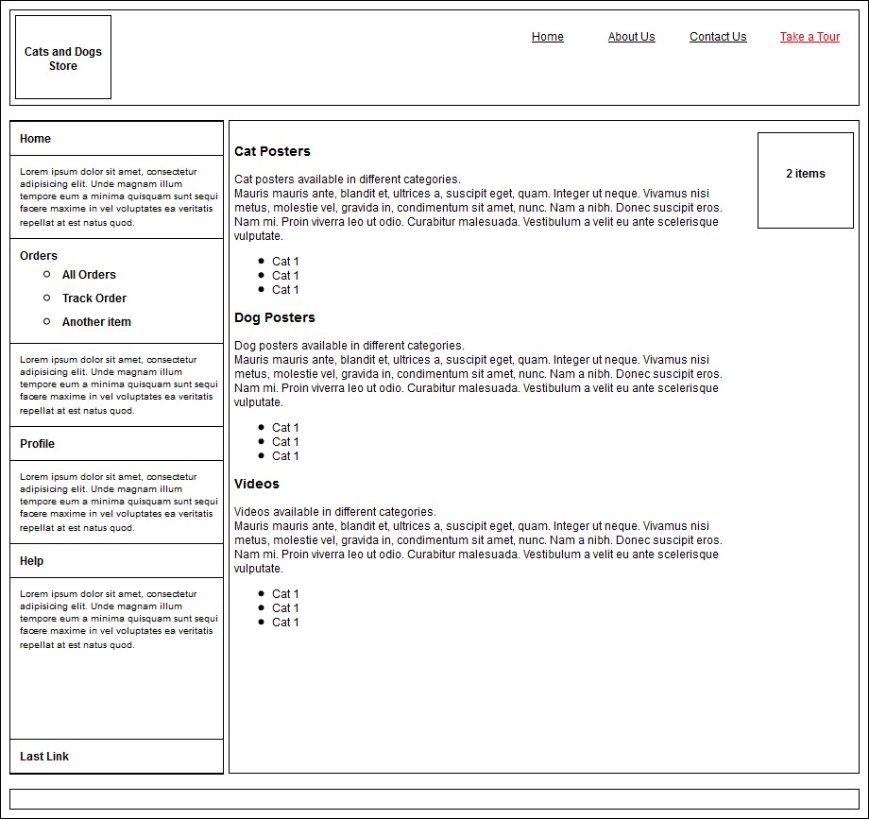Expand the Help sidebar section
This screenshot has height=819, width=869.
click(116, 561)
